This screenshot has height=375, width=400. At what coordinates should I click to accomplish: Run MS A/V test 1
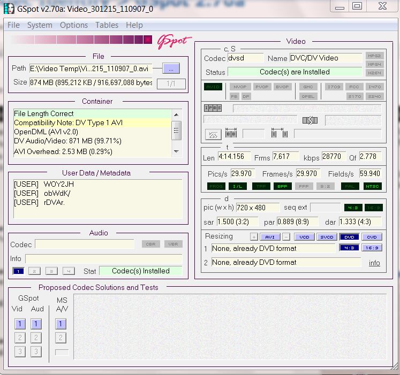pyautogui.click(x=61, y=324)
